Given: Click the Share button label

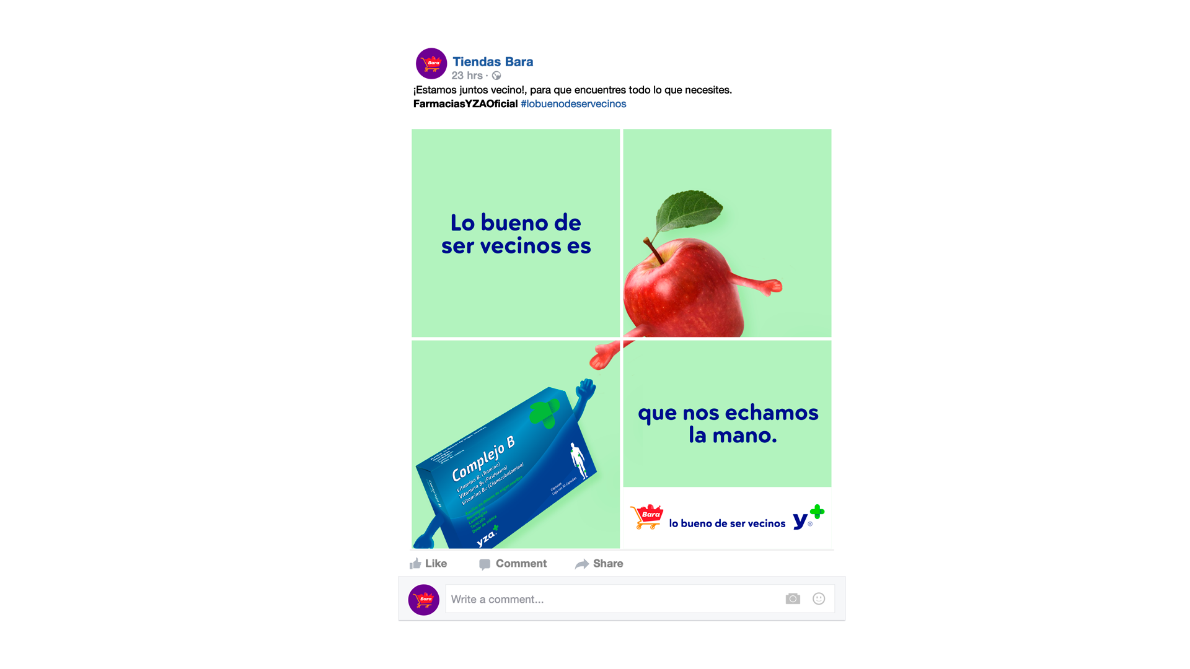Looking at the screenshot, I should pyautogui.click(x=608, y=563).
